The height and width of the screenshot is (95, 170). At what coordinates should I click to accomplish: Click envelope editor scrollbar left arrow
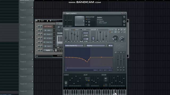click(66, 68)
